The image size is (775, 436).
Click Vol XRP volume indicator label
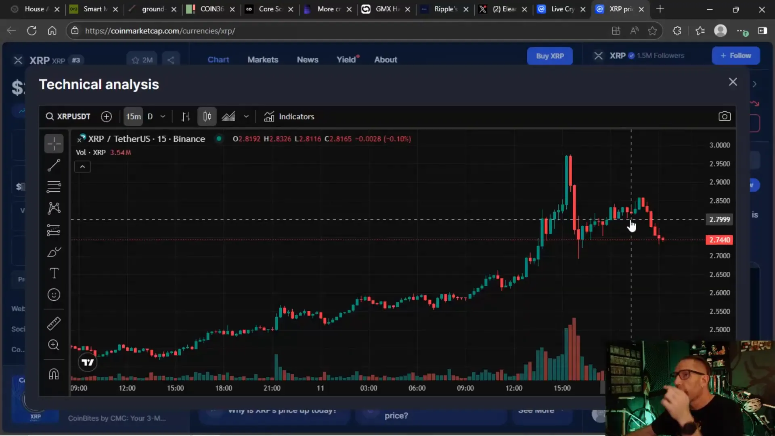[x=90, y=153]
